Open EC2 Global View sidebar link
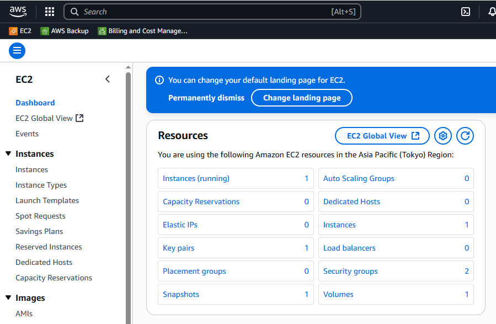This screenshot has width=496, height=324. point(49,118)
